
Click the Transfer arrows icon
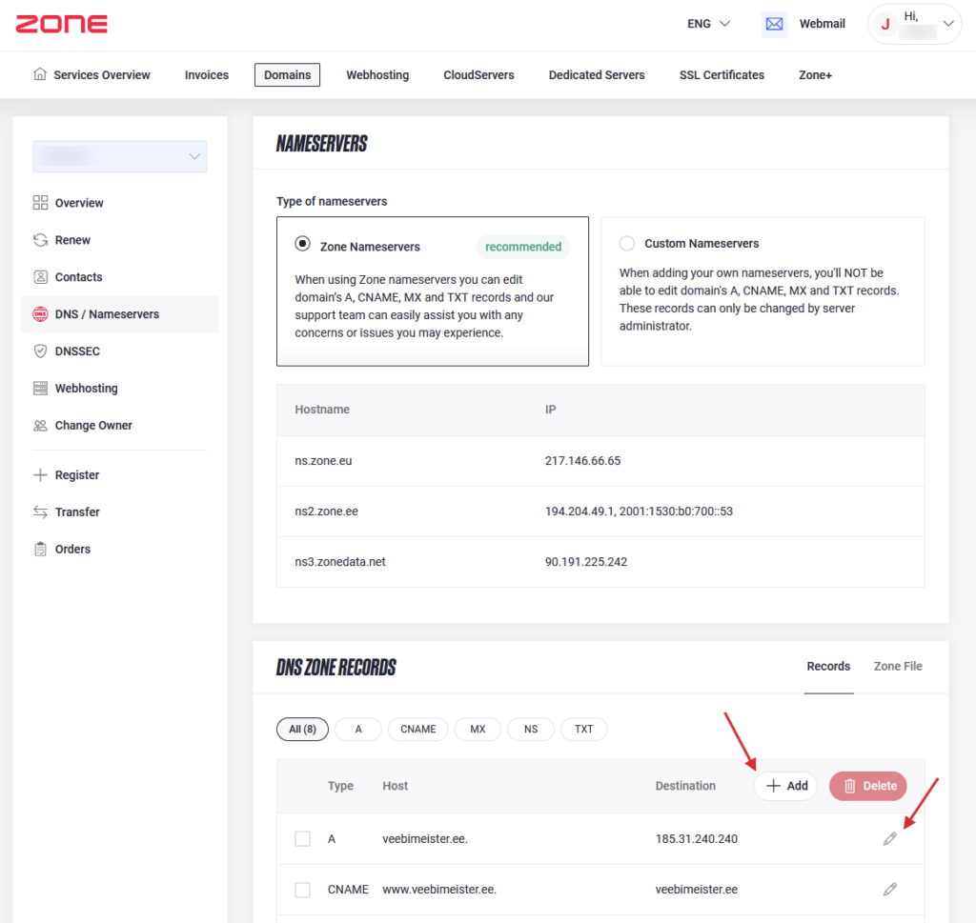(x=40, y=512)
